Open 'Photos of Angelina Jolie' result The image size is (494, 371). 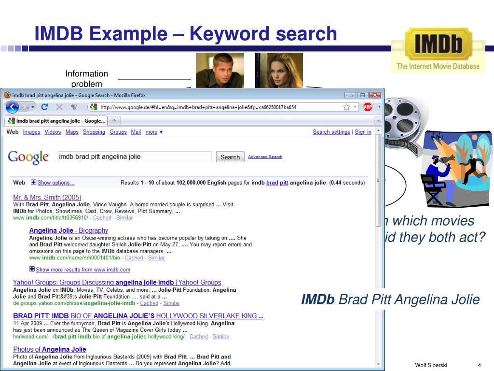pyautogui.click(x=50, y=349)
